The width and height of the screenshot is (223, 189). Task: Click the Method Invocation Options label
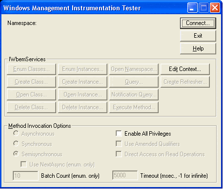point(40,126)
